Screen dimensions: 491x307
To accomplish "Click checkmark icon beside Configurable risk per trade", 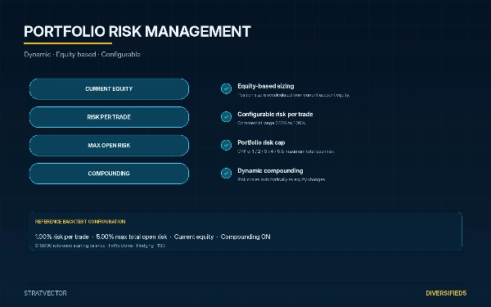I will coord(226,117).
